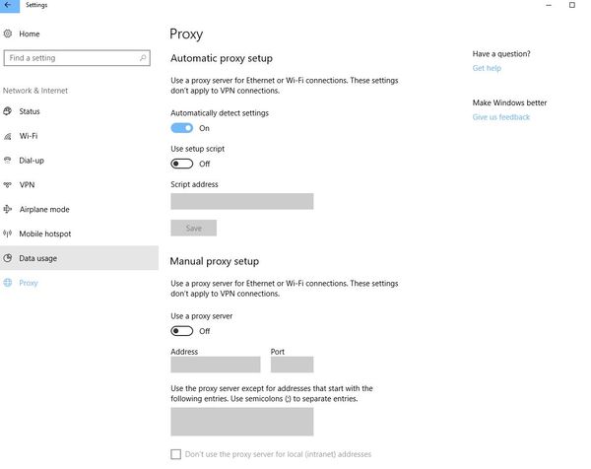Select the Wi-Fi signal icon
Screen dimensions: 591x469
[x=8, y=136]
